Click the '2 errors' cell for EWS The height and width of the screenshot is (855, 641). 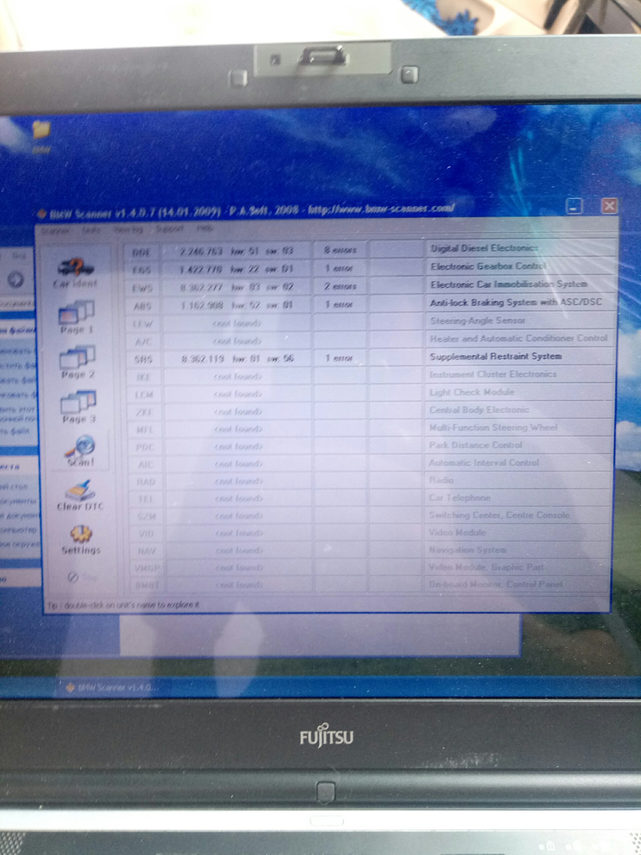tap(341, 286)
